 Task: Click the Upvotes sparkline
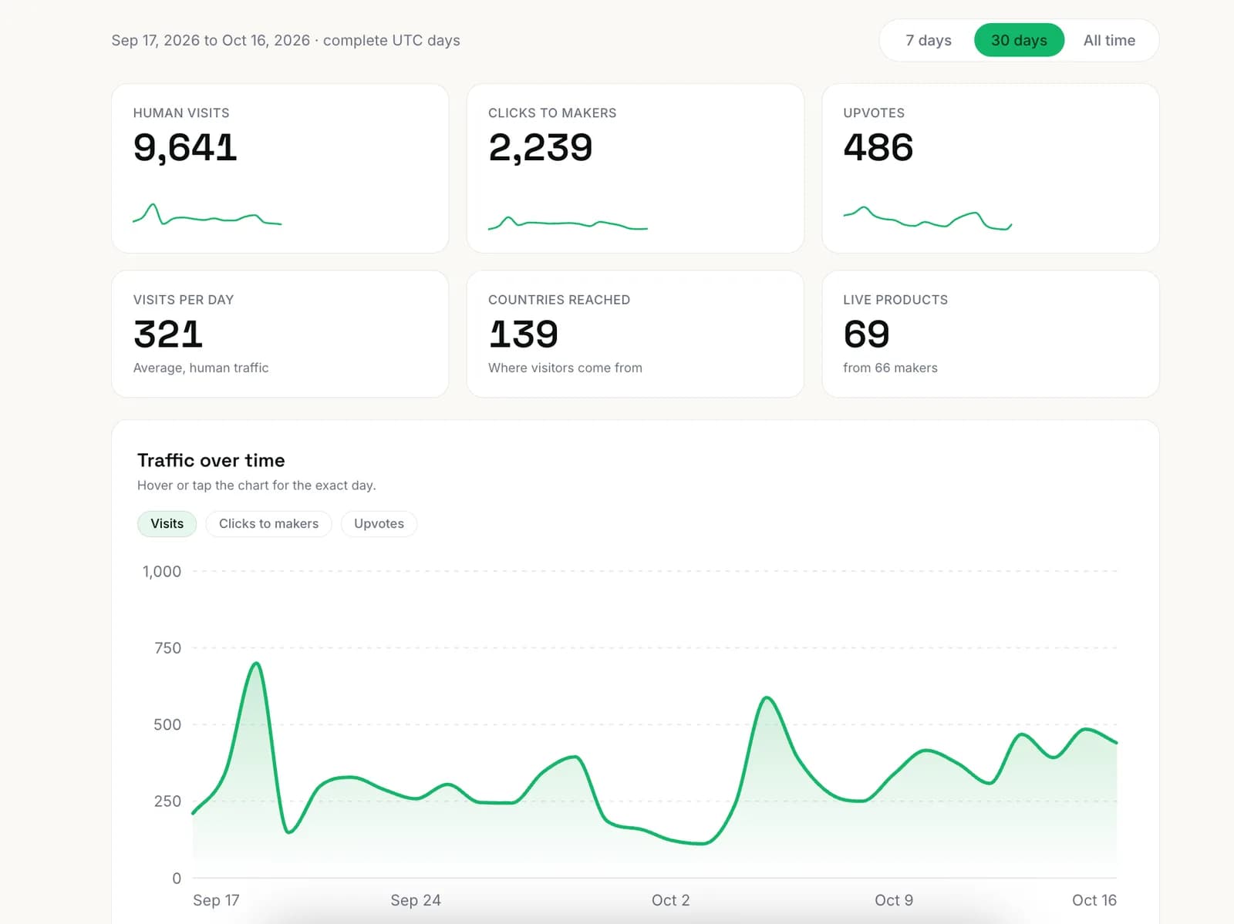[x=927, y=218]
